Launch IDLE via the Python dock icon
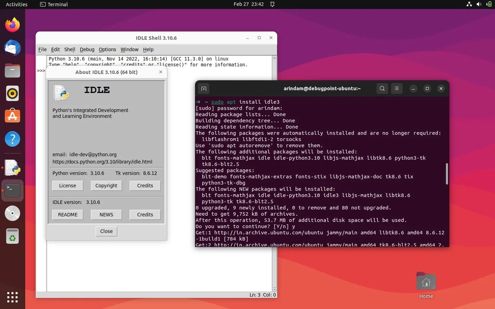Image resolution: width=495 pixels, height=309 pixels. point(12,168)
